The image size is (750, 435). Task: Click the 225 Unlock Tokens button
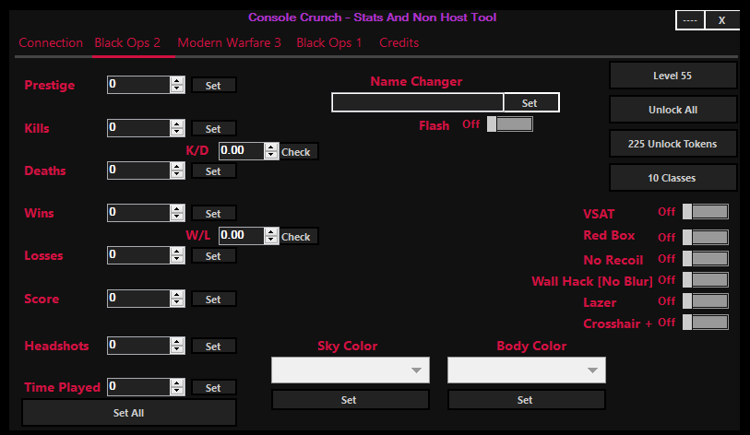coord(673,144)
